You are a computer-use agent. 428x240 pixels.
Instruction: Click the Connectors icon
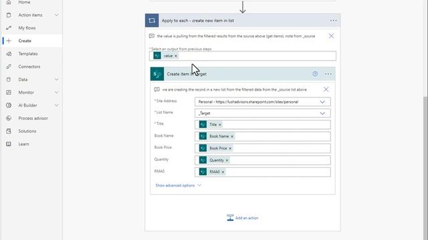(9, 67)
